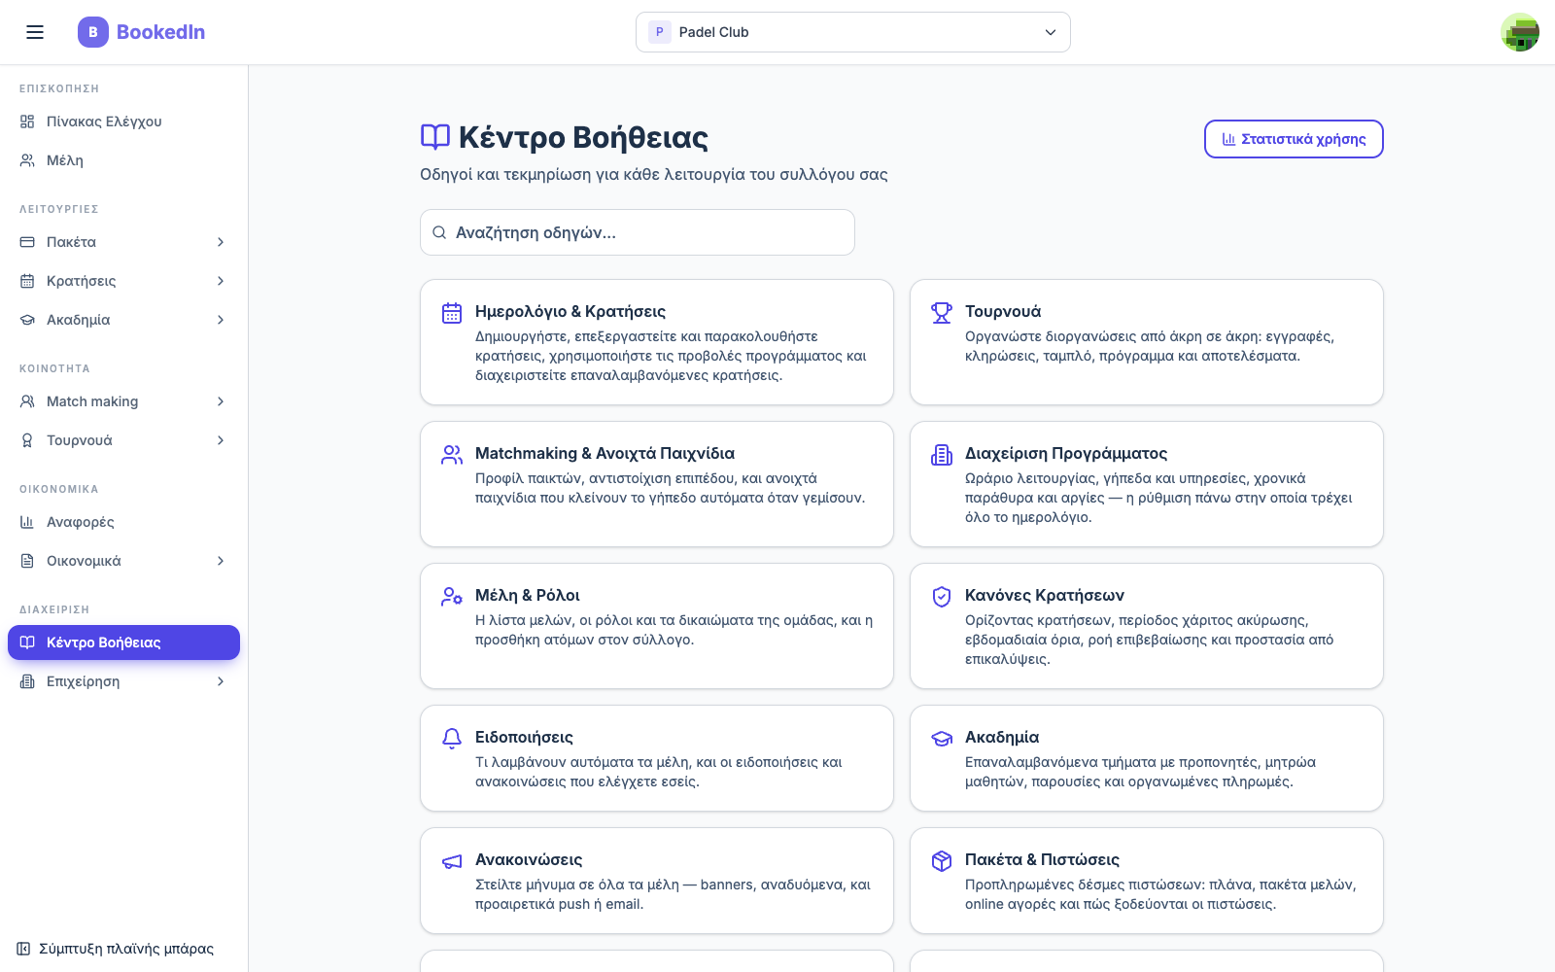Click the BookedIn logo icon
This screenshot has height=972, width=1555.
(93, 32)
